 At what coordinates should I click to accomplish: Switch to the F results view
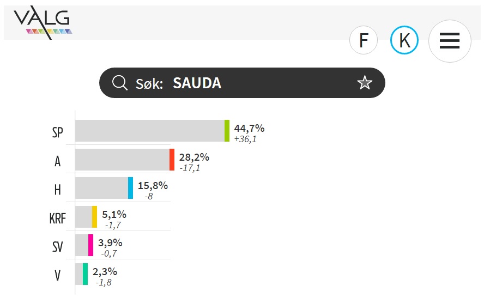[x=364, y=40]
